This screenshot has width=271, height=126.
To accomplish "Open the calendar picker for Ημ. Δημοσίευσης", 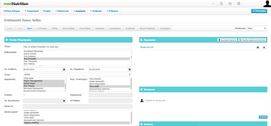I will coord(64,101).
